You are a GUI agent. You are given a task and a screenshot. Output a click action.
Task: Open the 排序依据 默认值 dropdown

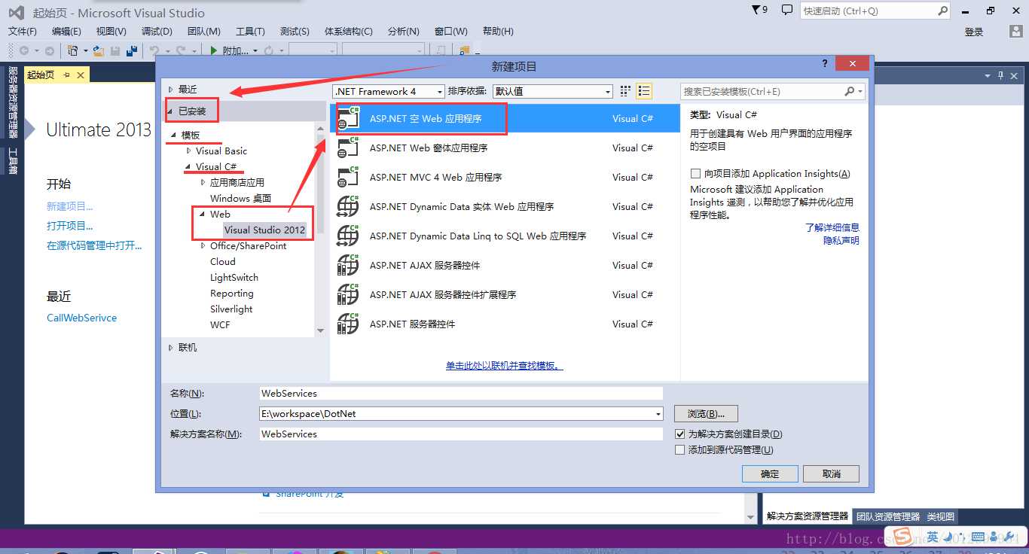coord(553,91)
